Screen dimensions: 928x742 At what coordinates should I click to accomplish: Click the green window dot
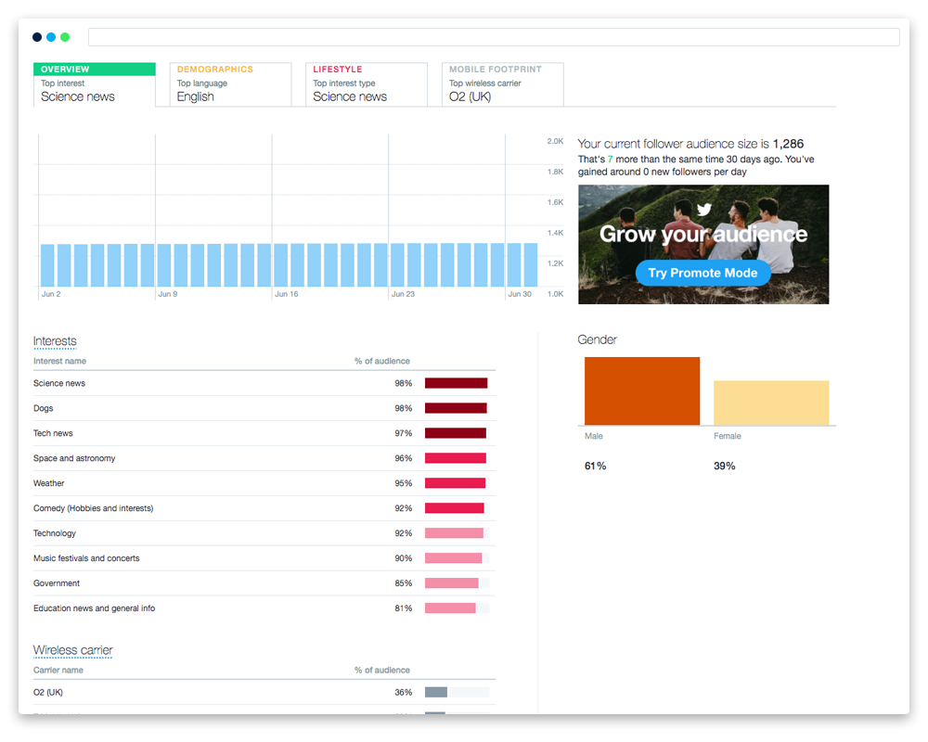[65, 37]
